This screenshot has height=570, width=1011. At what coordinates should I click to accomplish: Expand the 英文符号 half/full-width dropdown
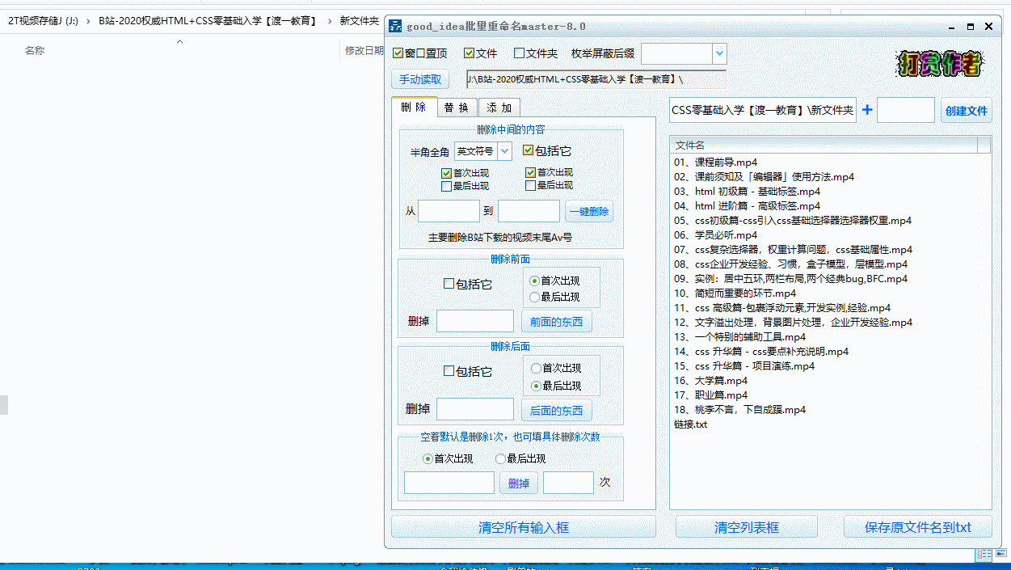pos(504,151)
